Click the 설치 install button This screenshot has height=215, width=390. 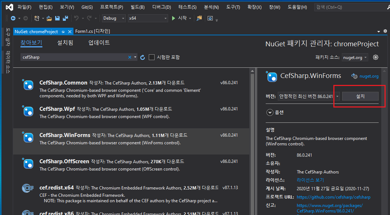360,96
